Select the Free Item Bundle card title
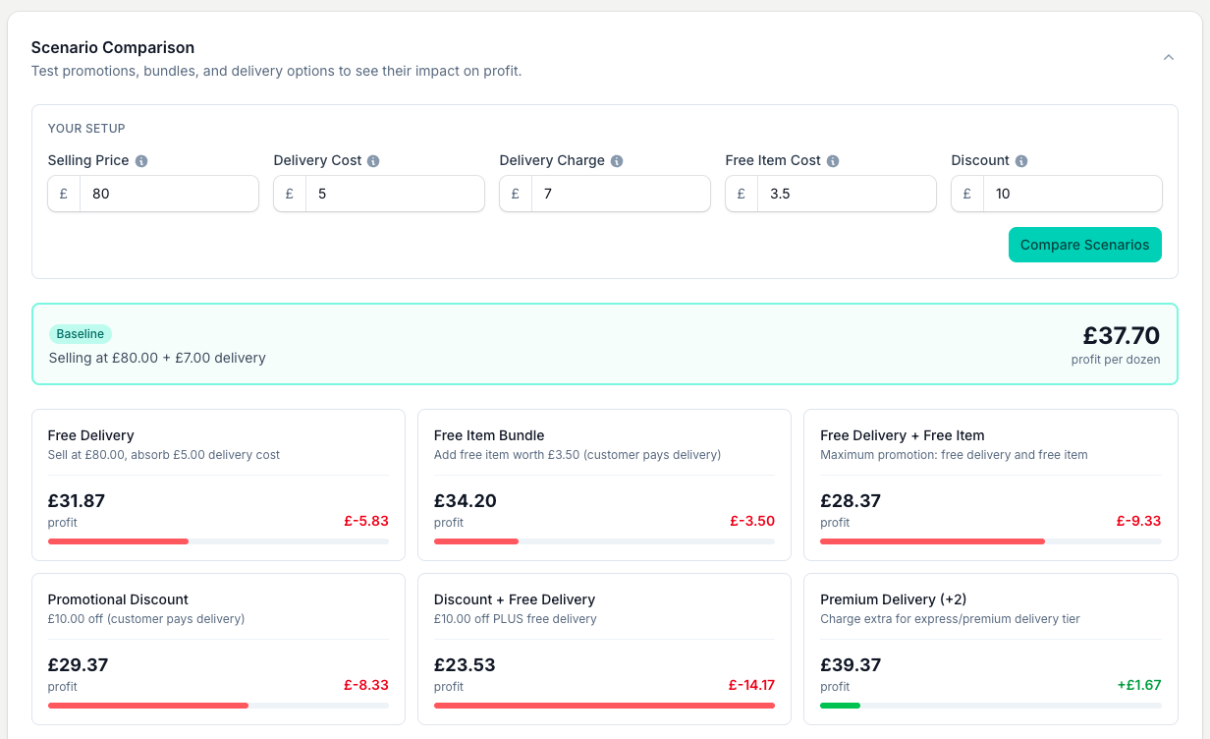Viewport: 1210px width, 739px height. coord(489,435)
